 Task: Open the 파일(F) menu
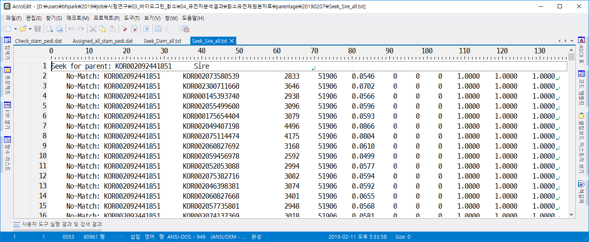point(14,18)
